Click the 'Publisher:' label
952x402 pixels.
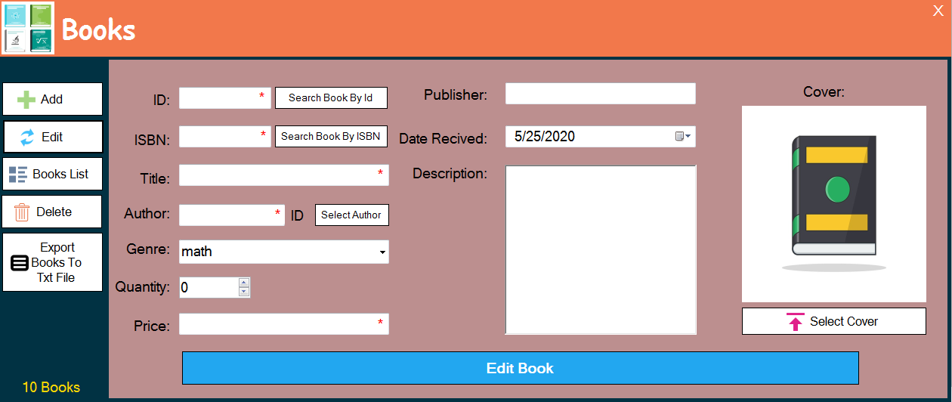click(456, 95)
